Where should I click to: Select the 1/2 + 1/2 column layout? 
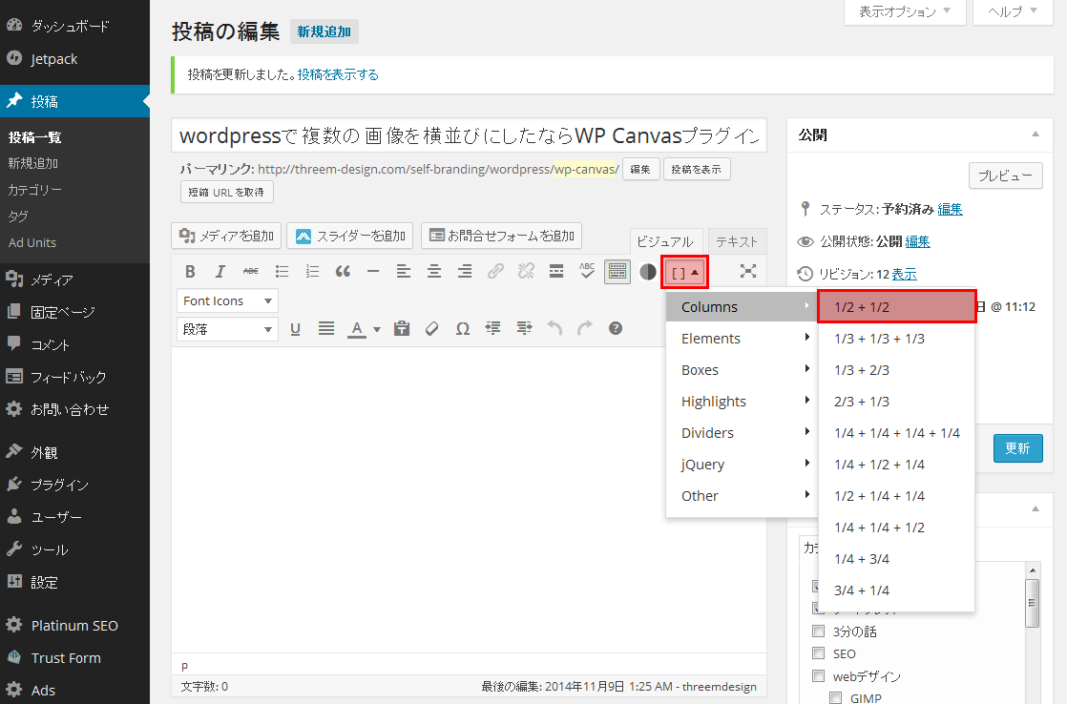pyautogui.click(x=897, y=307)
